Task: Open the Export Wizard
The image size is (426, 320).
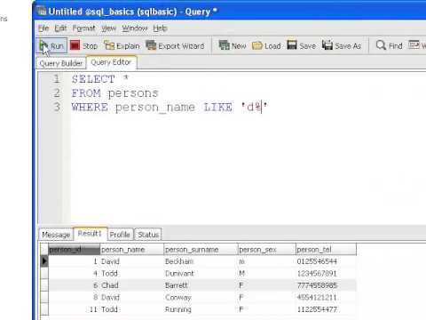Action: pos(175,45)
